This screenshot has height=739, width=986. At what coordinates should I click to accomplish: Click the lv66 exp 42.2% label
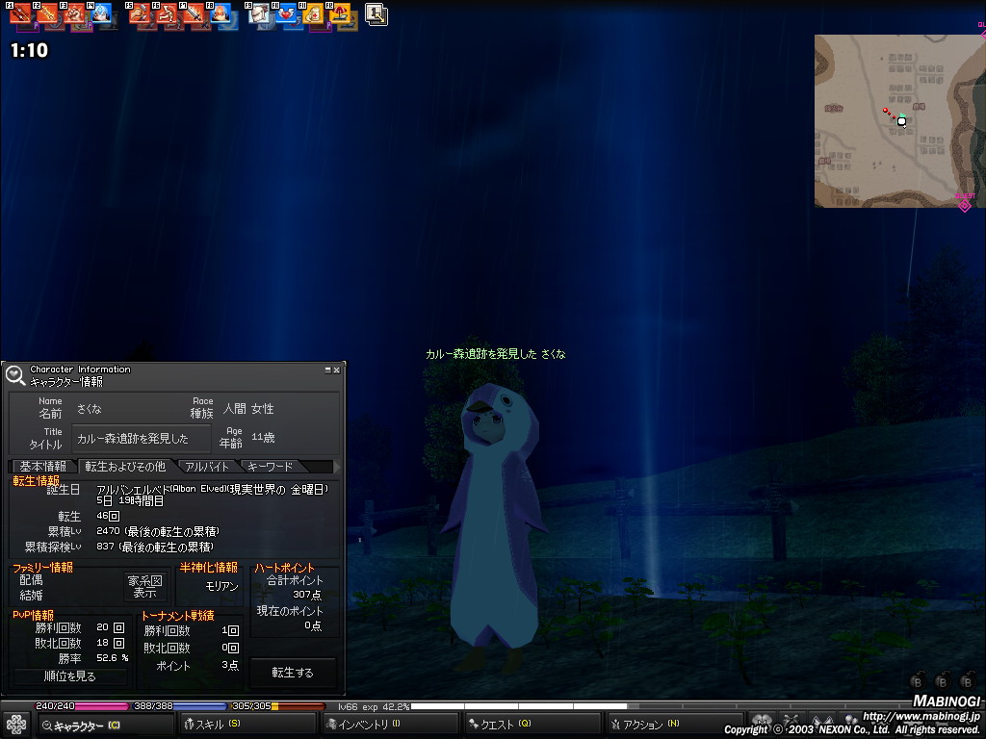tap(374, 706)
